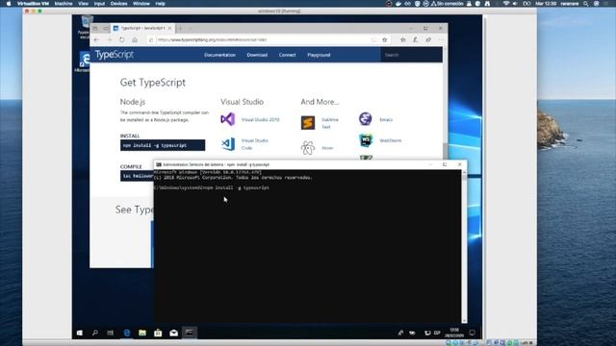
Task: Click the Edge forward arrow
Action: 110,40
